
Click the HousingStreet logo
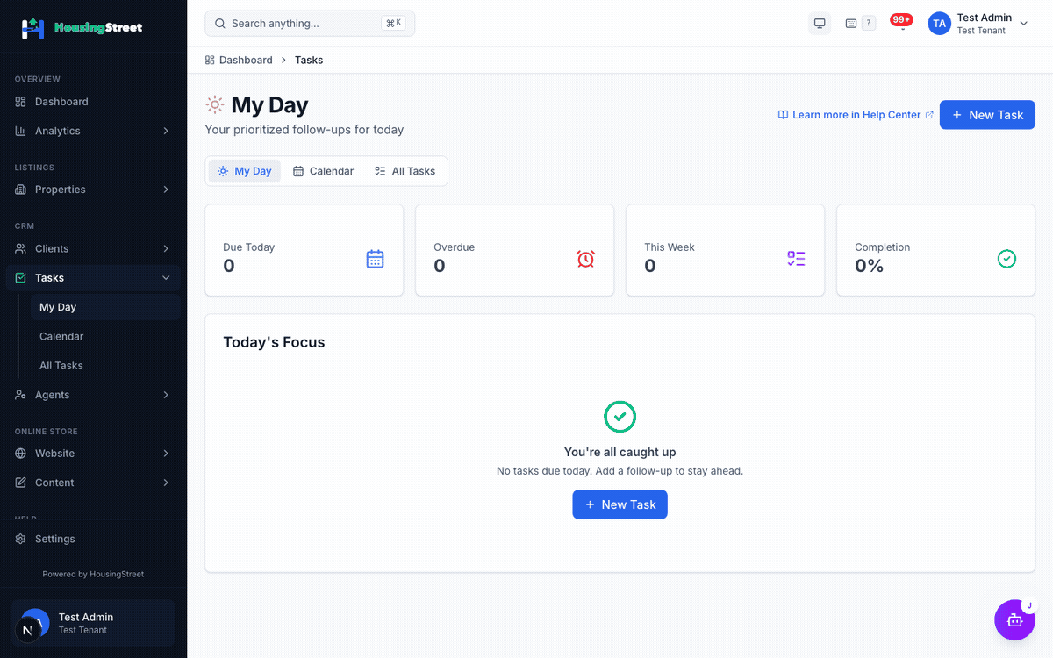tap(82, 27)
